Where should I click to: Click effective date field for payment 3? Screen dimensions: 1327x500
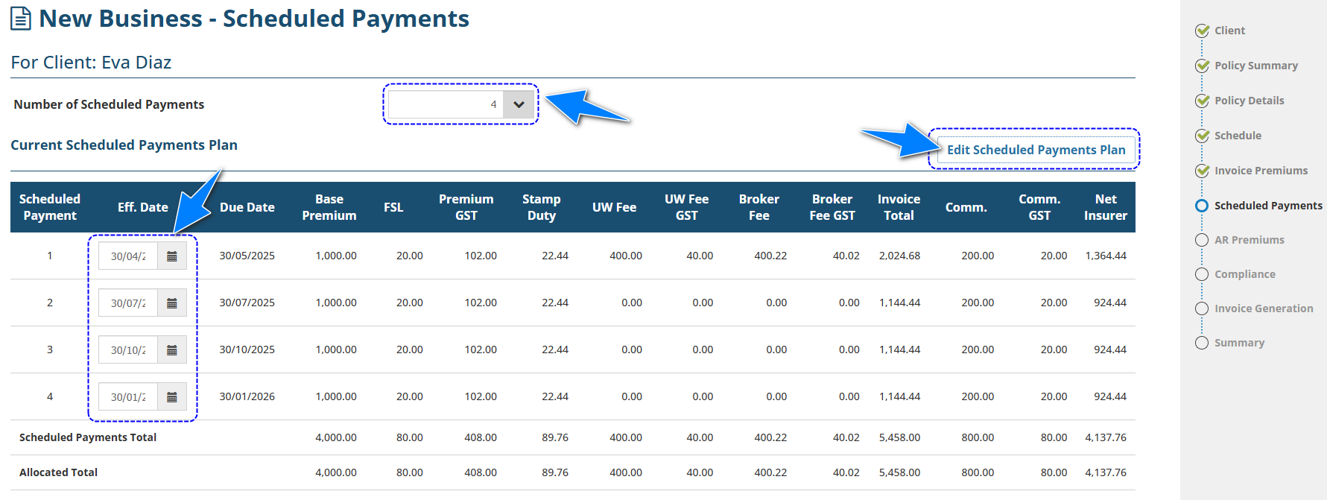point(128,350)
